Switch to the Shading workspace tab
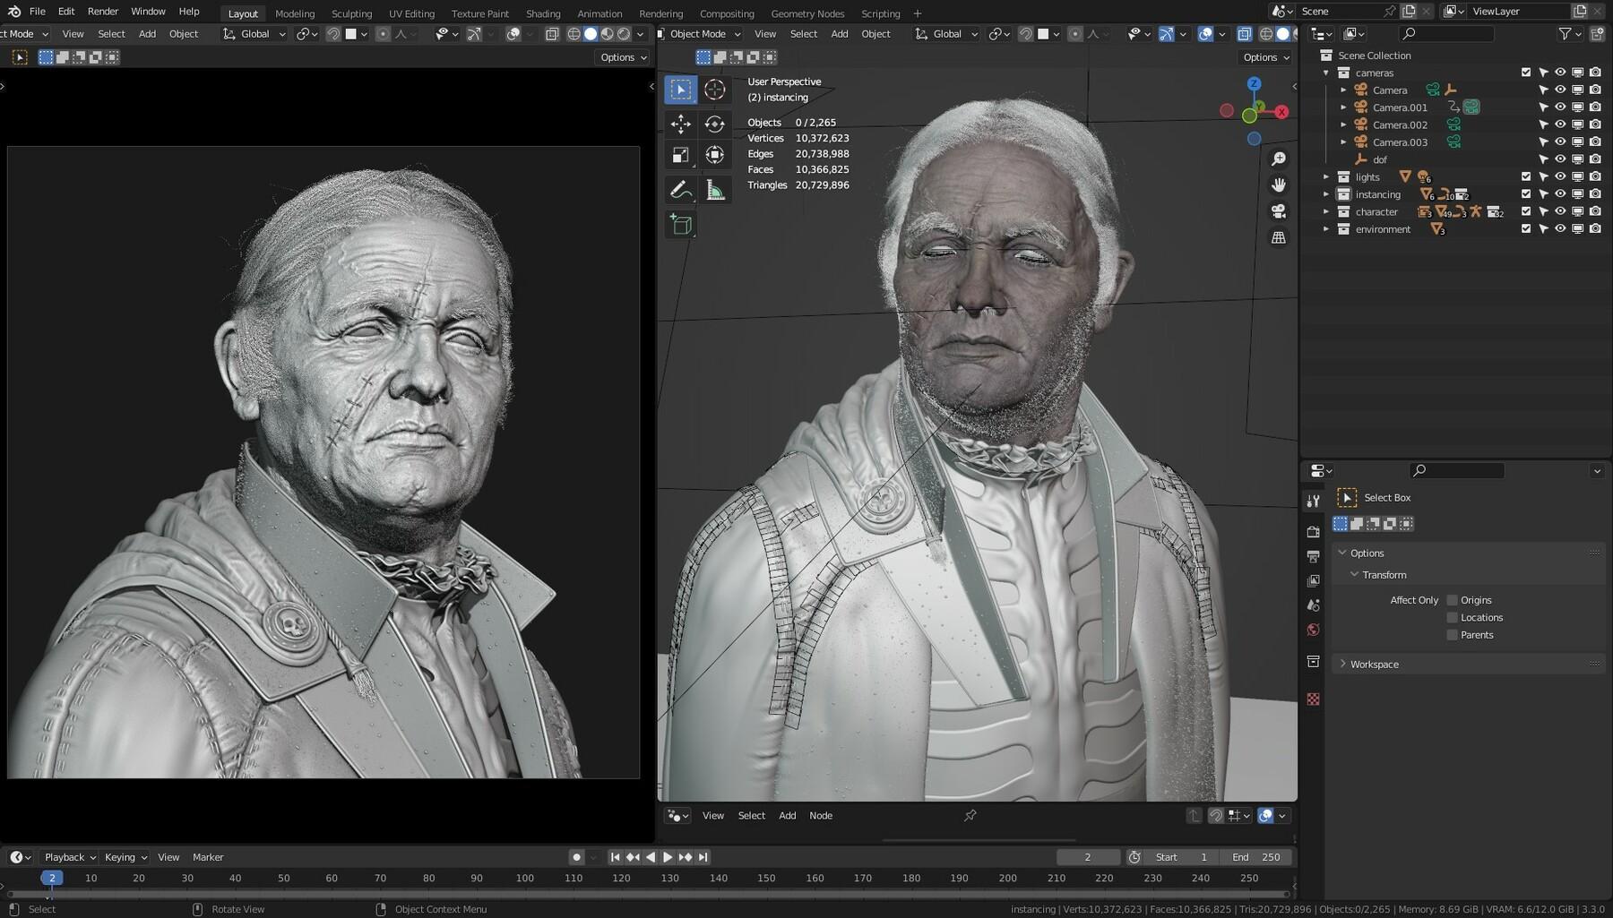Screen dimensions: 1613x918 click(x=543, y=13)
